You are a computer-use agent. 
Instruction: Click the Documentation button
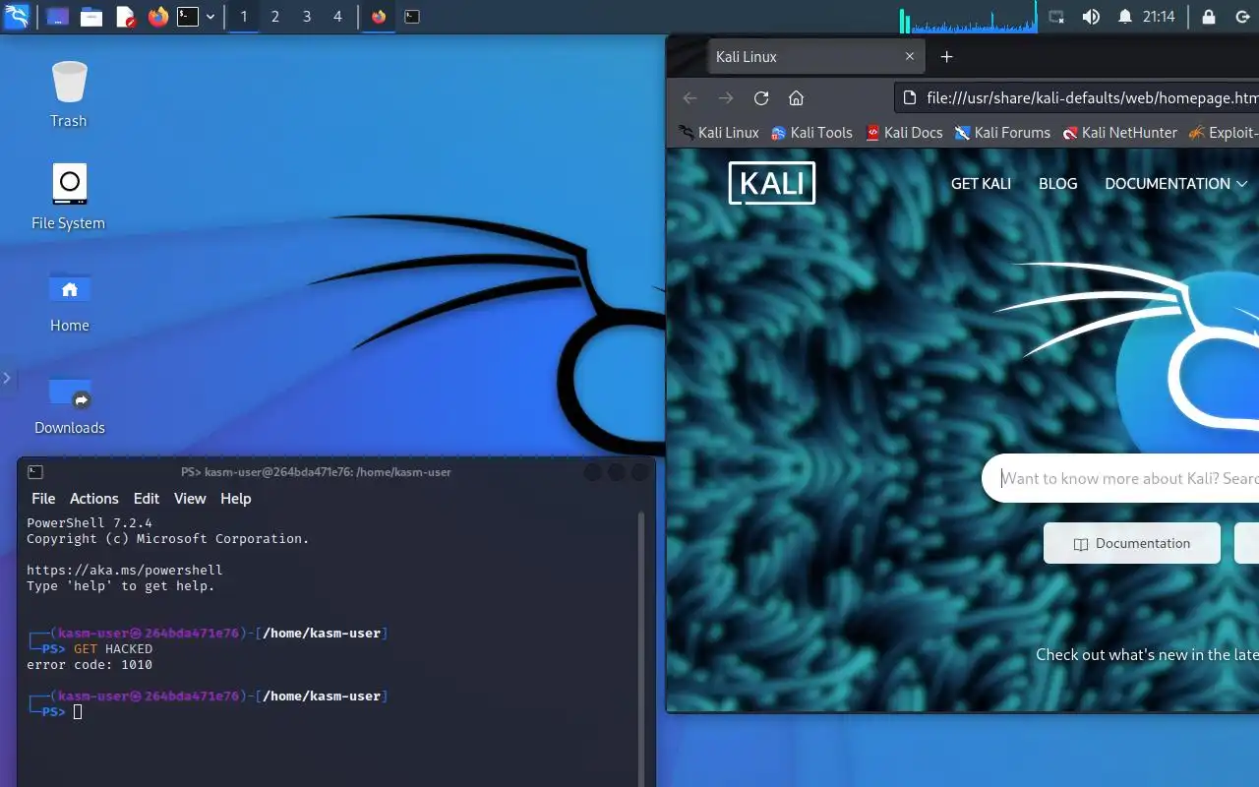pos(1132,543)
